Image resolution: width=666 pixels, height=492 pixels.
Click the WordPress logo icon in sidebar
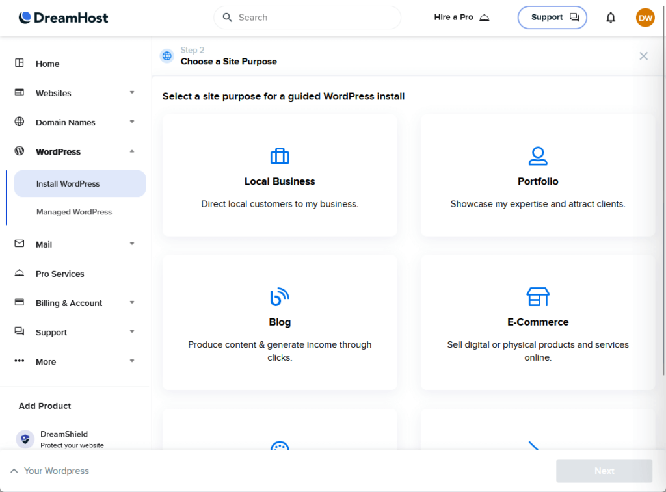click(x=20, y=151)
